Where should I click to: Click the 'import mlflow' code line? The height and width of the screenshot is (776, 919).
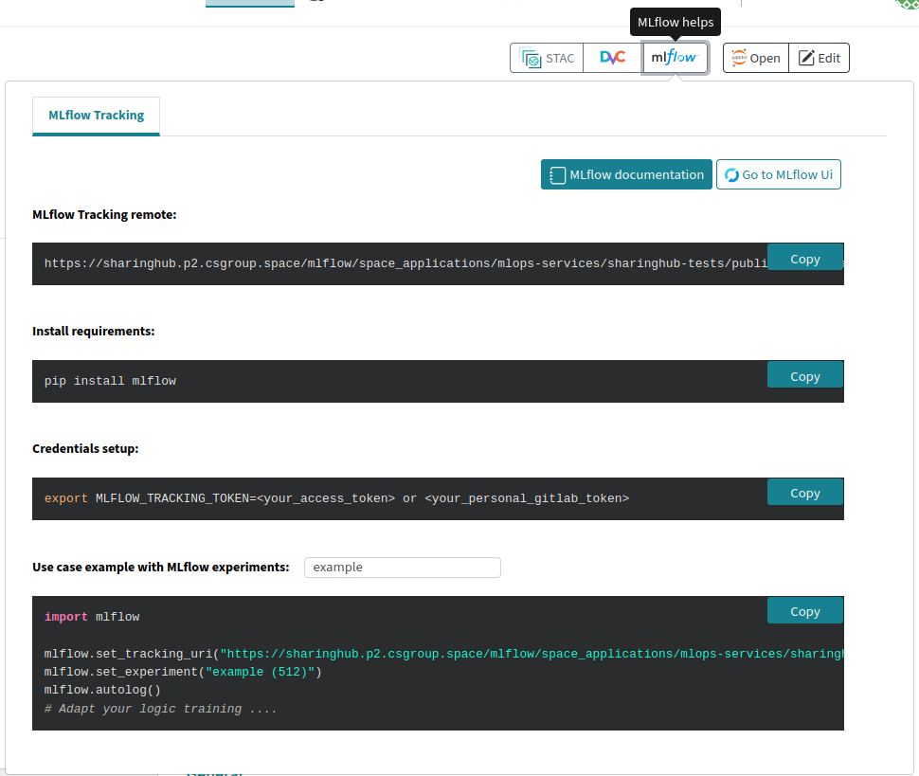(92, 617)
